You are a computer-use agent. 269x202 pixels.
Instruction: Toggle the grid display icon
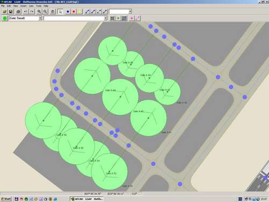(112, 18)
